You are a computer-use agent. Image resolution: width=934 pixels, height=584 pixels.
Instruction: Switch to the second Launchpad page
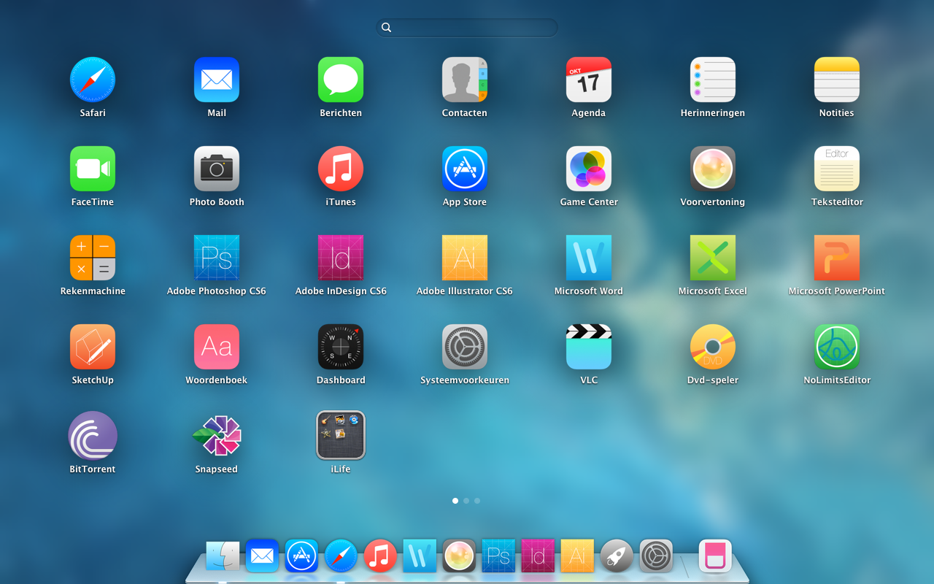click(x=466, y=501)
